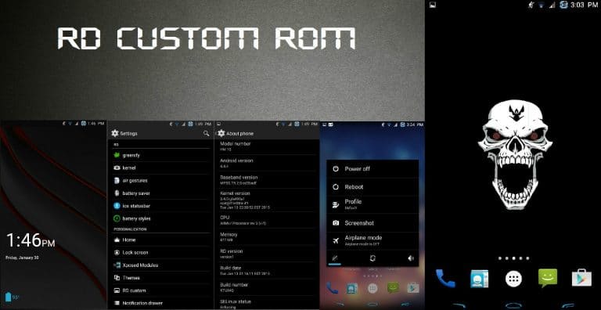Tap dimmed Play Store icon behind the power menu
601x310 pixels.
click(x=413, y=288)
